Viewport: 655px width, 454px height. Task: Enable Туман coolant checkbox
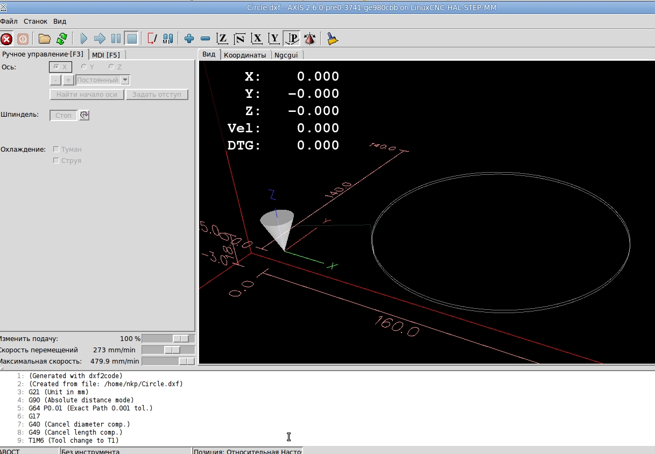pyautogui.click(x=56, y=150)
